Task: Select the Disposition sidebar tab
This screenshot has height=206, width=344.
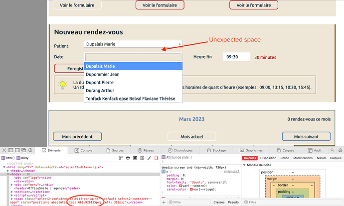Action: tap(268, 158)
